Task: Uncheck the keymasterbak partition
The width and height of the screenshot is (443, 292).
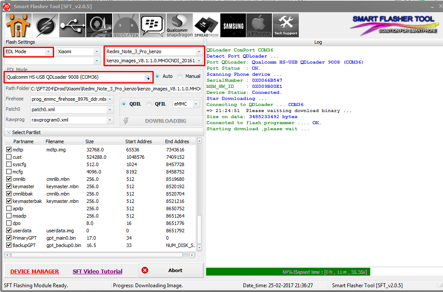Action: coord(9,201)
